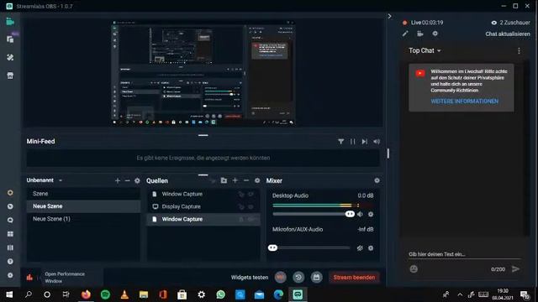Remove the selected source in Quellen
Image resolution: width=538 pixels, height=302 pixels.
246,180
